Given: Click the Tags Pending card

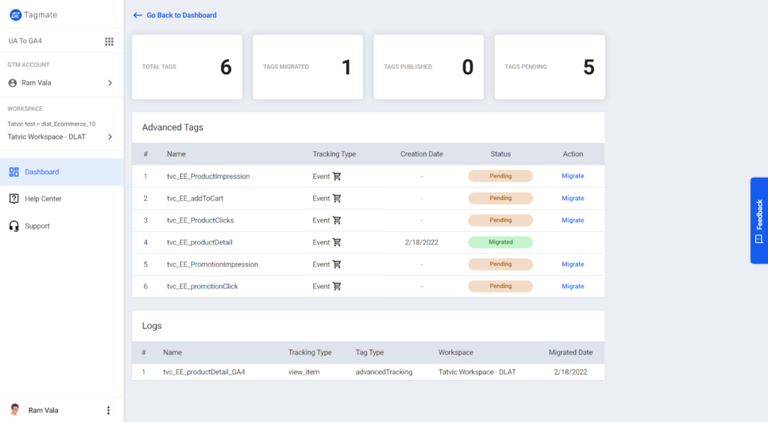Looking at the screenshot, I should [x=550, y=67].
